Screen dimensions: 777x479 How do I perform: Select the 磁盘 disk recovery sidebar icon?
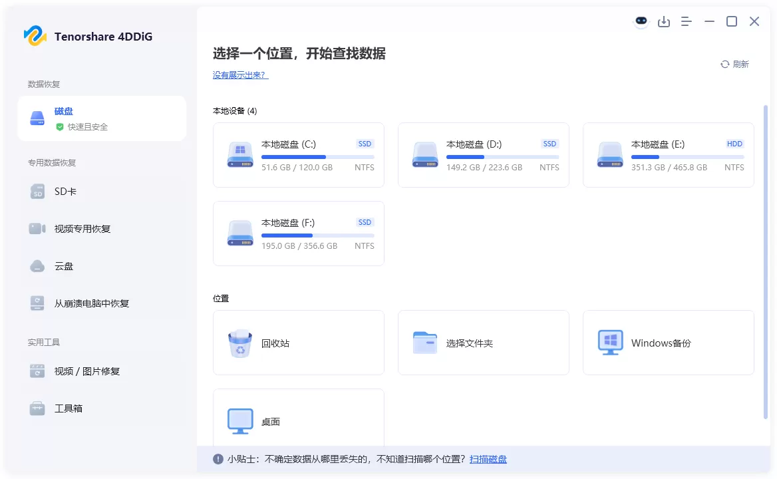(x=37, y=118)
